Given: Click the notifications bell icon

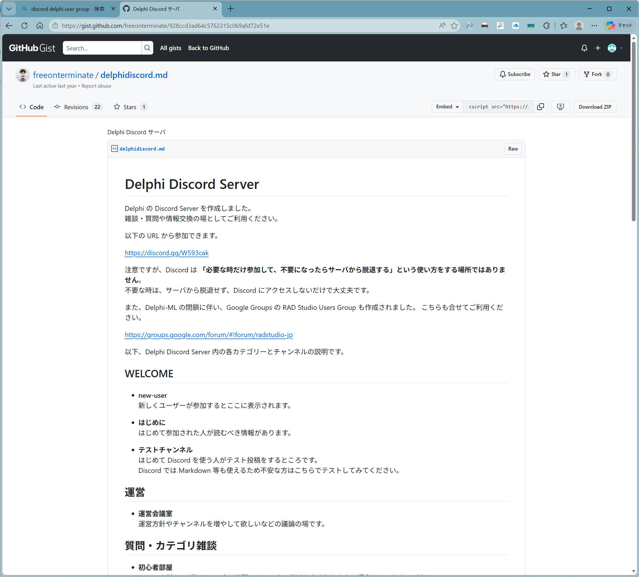Looking at the screenshot, I should [584, 48].
